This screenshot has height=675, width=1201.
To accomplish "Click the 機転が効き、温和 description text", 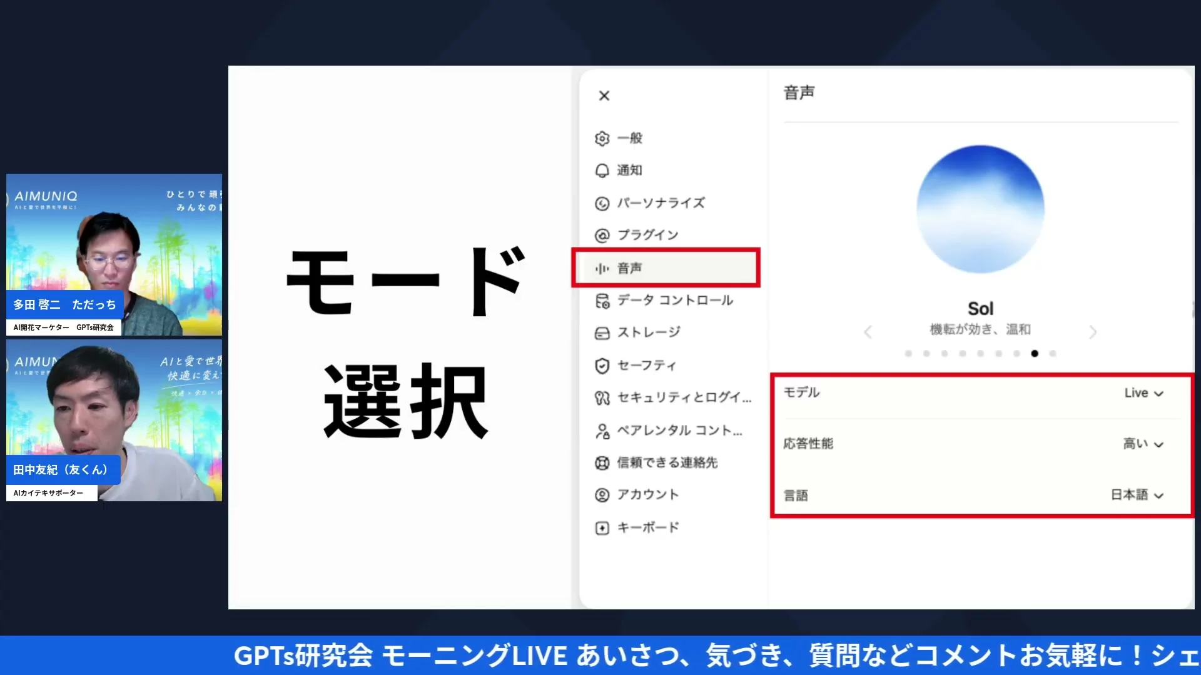I will [980, 329].
